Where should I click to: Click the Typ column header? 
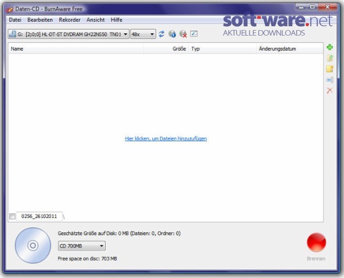coord(222,49)
